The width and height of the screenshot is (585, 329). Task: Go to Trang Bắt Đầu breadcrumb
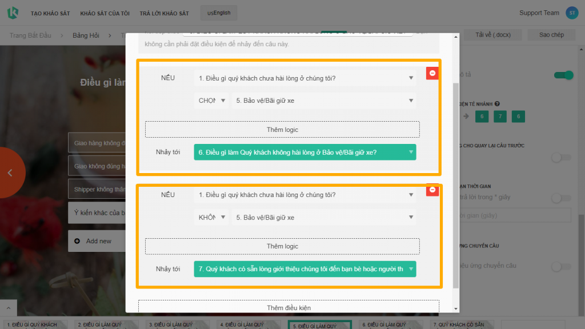click(x=30, y=35)
